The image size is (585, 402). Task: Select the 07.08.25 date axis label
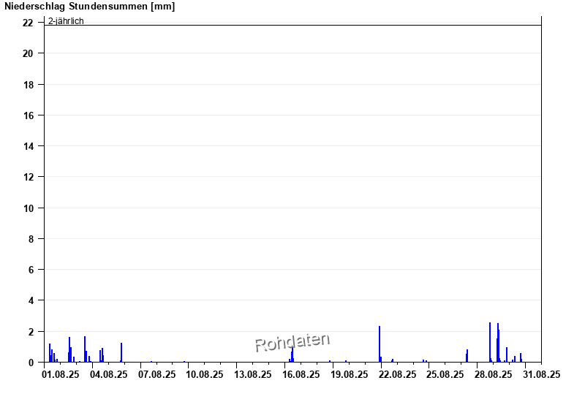click(x=157, y=374)
